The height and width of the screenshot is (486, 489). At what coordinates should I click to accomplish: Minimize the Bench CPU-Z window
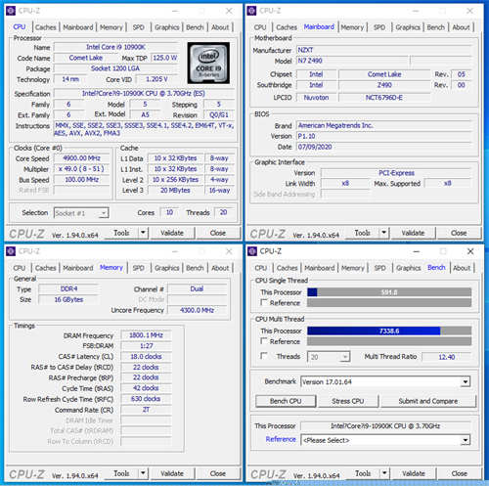tap(417, 251)
